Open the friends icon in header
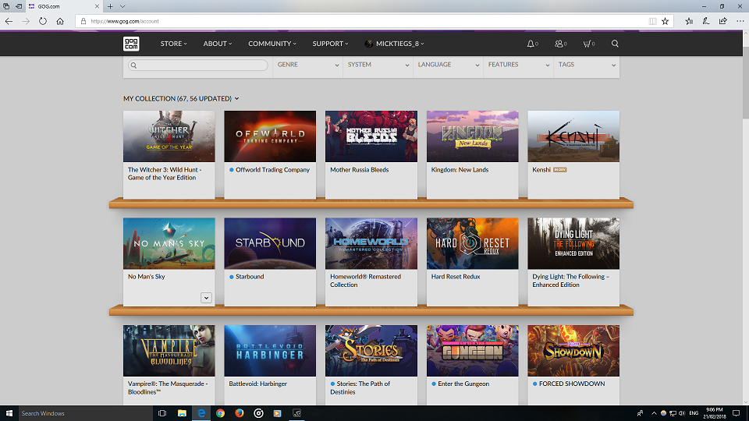749x421 pixels. [x=559, y=44]
